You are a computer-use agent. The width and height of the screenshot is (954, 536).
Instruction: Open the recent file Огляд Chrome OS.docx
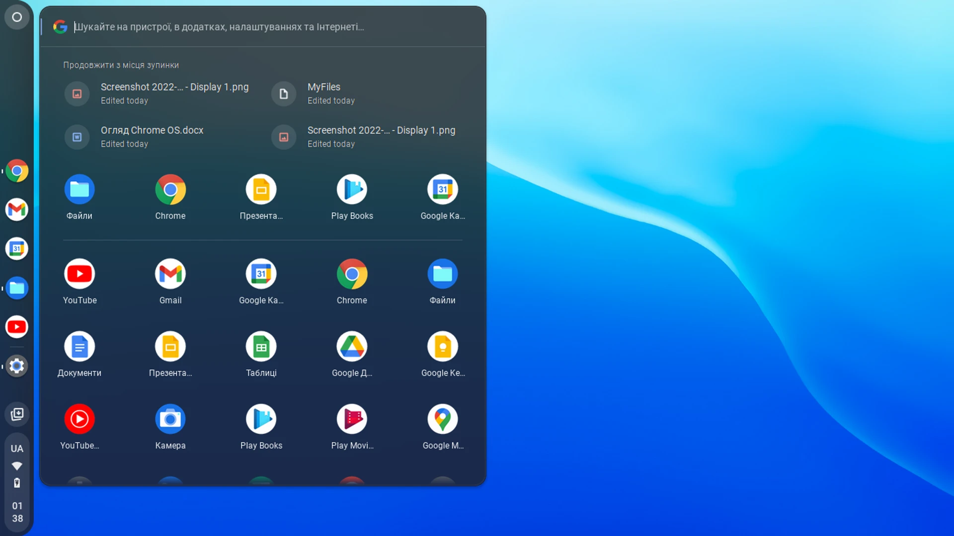[x=152, y=137]
